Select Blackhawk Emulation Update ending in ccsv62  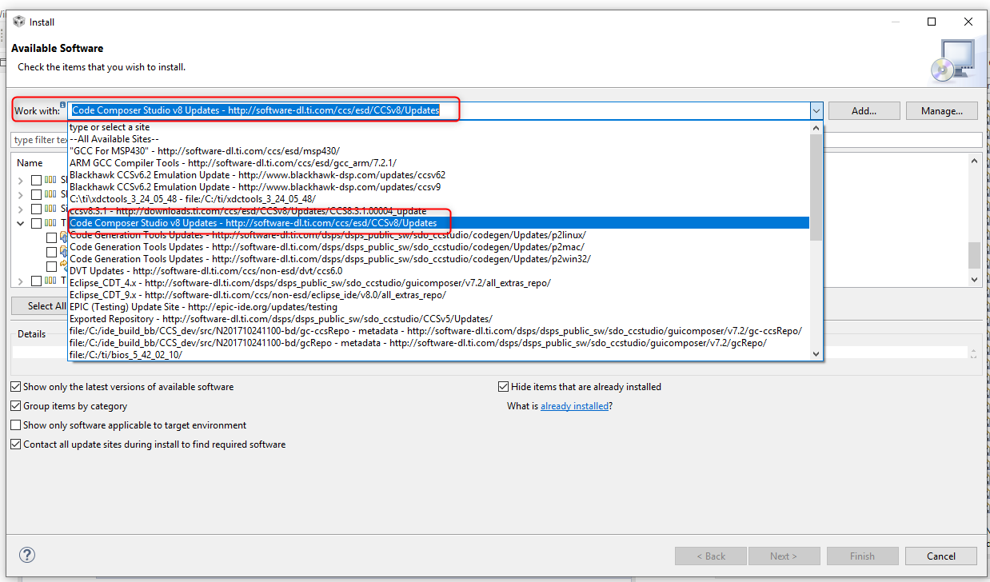[438, 175]
